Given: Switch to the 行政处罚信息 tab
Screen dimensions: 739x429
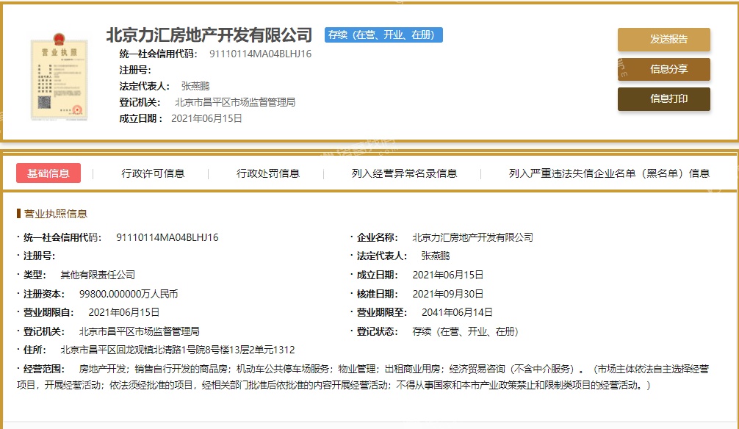Looking at the screenshot, I should point(267,173).
